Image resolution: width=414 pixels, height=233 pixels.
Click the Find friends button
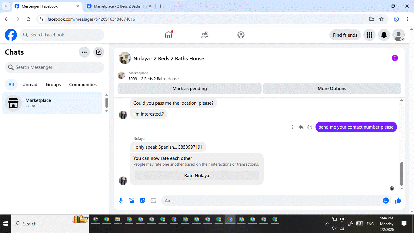tap(345, 35)
